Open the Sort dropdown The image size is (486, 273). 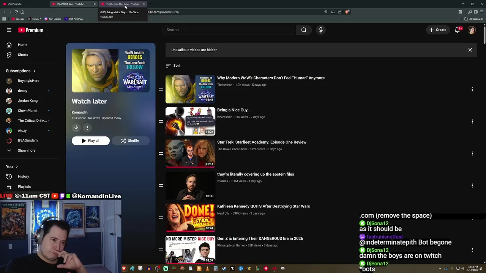173,66
